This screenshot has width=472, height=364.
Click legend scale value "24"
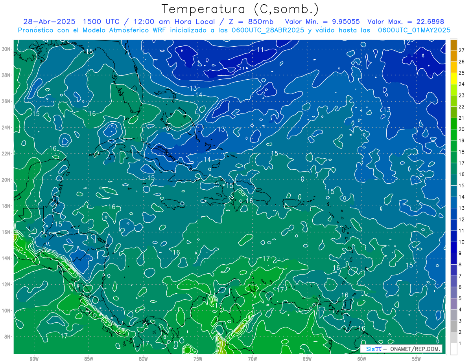(x=462, y=84)
